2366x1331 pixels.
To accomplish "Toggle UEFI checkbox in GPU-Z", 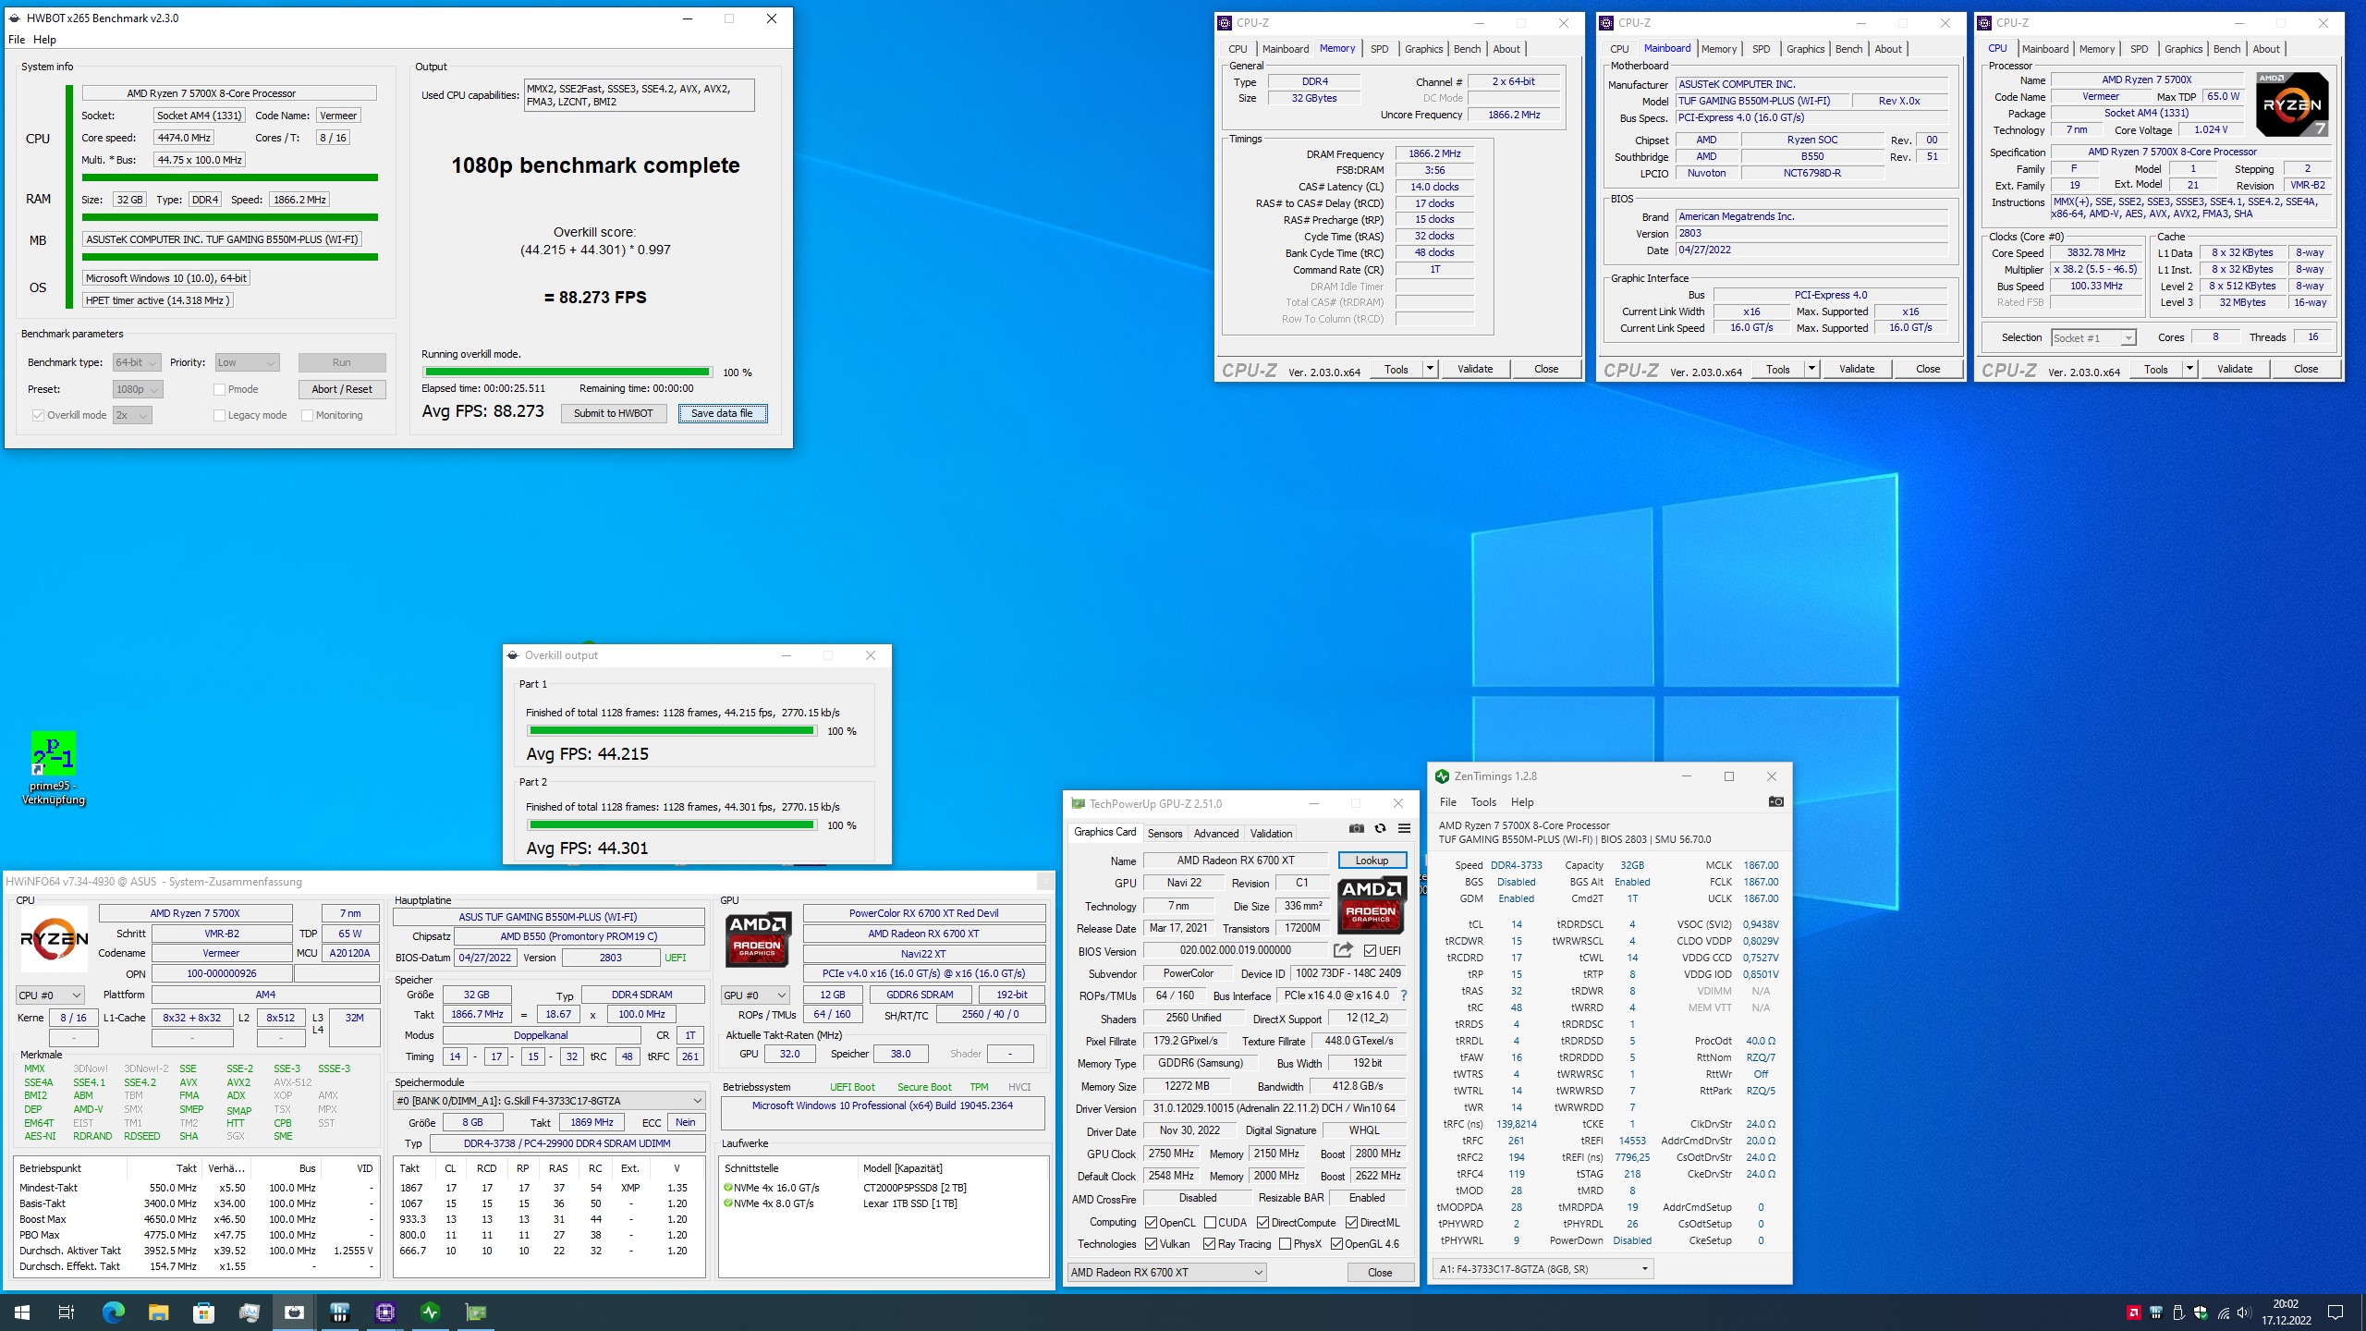I will (1370, 950).
